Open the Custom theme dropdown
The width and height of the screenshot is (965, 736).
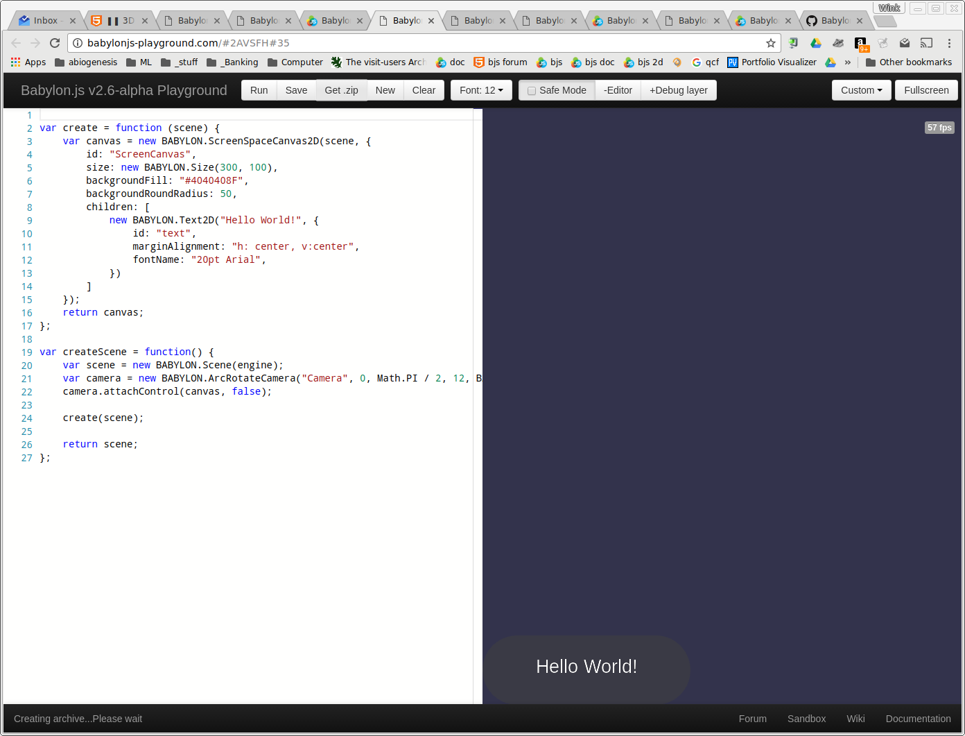point(862,90)
